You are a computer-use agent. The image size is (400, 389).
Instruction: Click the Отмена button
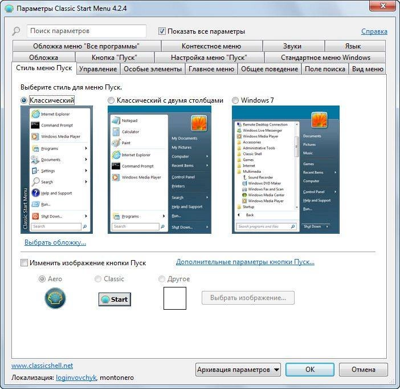point(364,370)
